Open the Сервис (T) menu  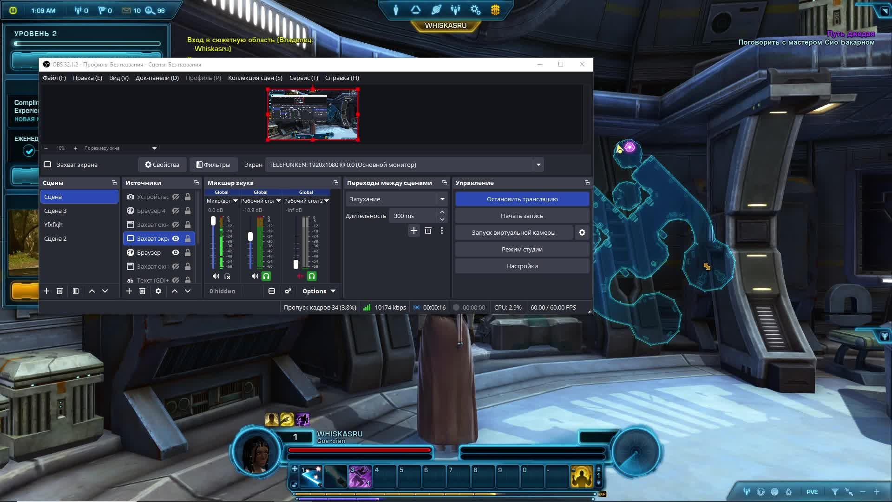point(304,78)
